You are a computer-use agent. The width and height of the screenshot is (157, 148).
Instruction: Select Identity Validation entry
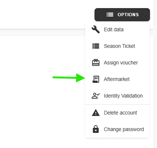click(x=117, y=96)
